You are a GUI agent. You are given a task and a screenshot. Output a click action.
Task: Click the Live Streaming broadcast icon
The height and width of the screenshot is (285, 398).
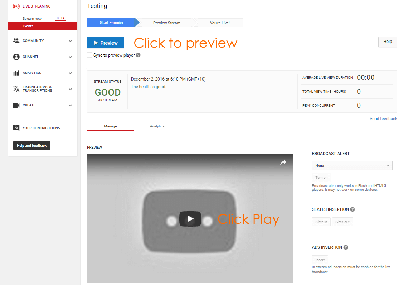click(x=16, y=6)
